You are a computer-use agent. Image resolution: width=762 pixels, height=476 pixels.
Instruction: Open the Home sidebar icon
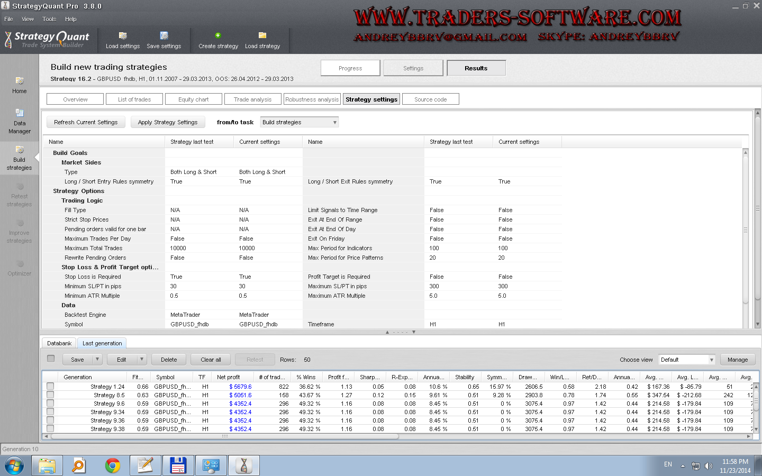pos(20,81)
